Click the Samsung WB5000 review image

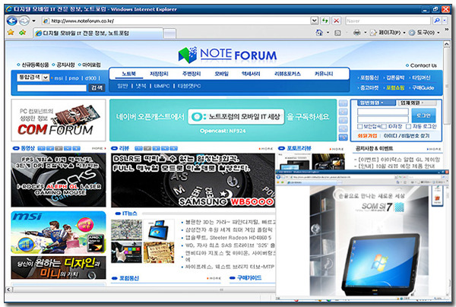tap(193, 180)
